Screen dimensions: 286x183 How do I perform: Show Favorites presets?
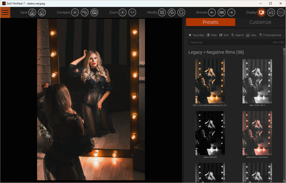pyautogui.click(x=196, y=35)
